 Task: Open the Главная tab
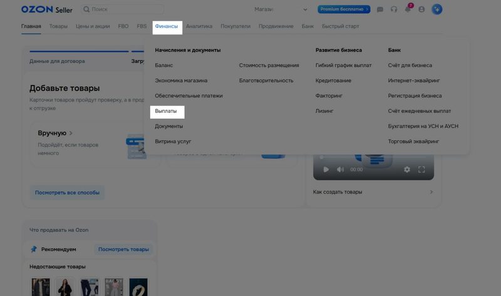[31, 26]
